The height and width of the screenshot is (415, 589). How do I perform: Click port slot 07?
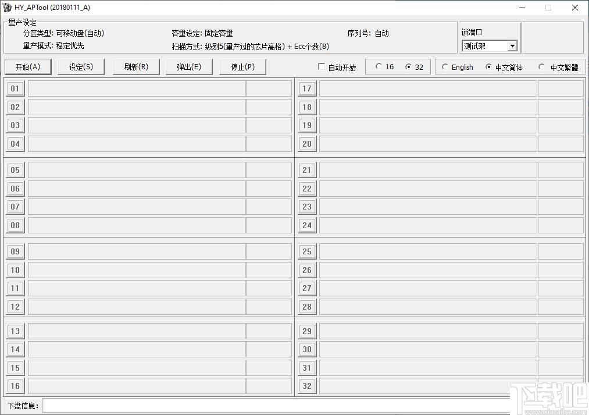tap(15, 207)
